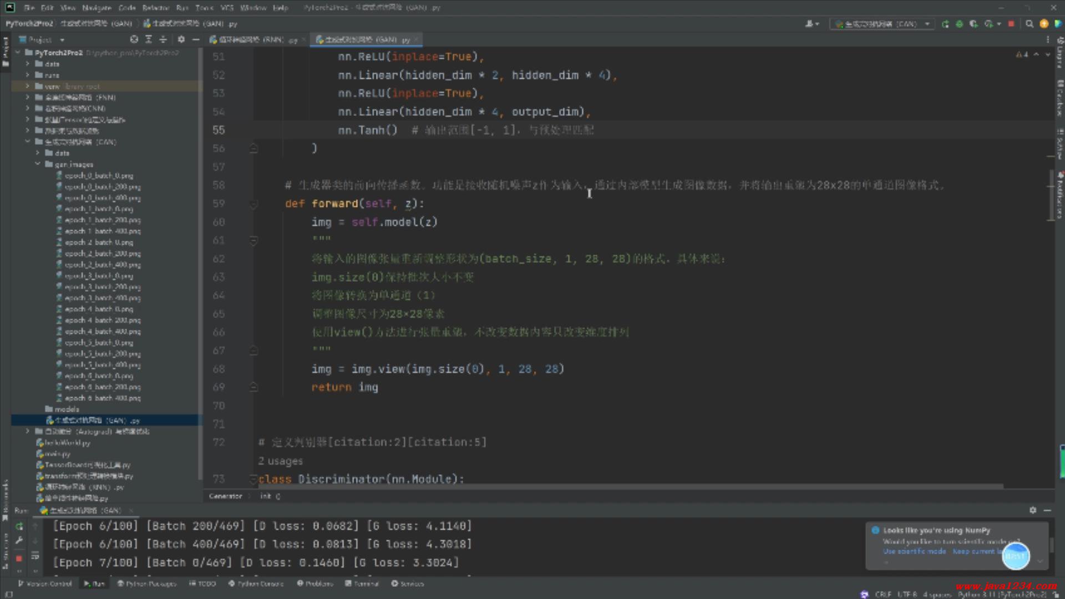Click Use scientific mode link

point(914,551)
